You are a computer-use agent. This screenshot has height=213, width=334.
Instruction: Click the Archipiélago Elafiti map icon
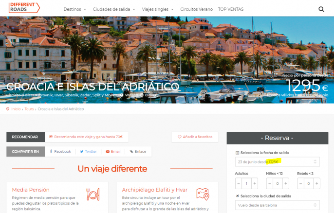coord(203,194)
